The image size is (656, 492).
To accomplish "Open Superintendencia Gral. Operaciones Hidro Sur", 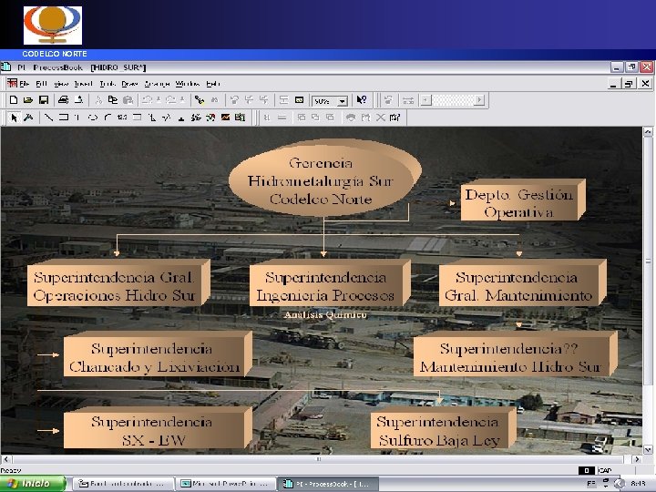I will tap(118, 283).
